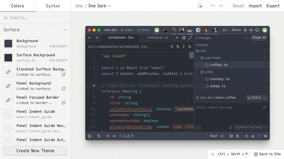Click the Share button in the title bar
The height and width of the screenshot is (159, 284).
click(x=236, y=30)
